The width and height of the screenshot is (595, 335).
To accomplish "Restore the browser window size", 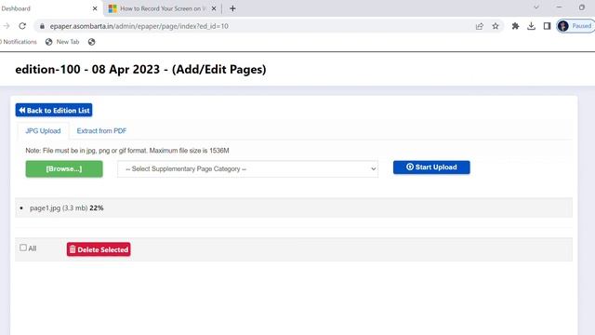I will (582, 7).
